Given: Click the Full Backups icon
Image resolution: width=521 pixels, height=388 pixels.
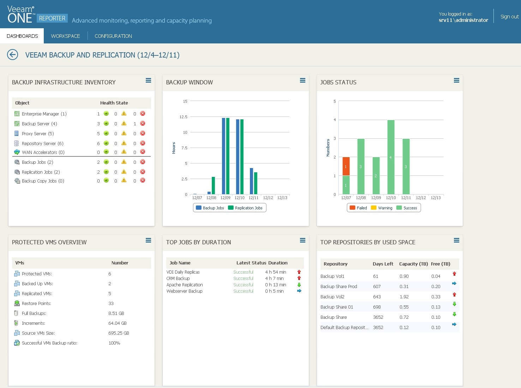Looking at the screenshot, I should point(17,313).
